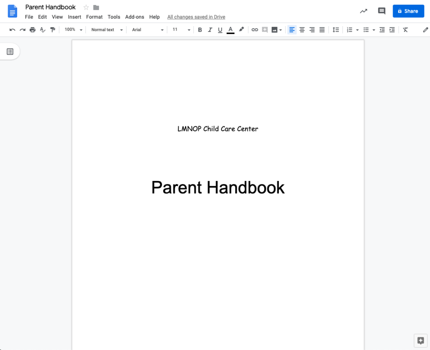
Task: Toggle Italic formatting
Action: coord(210,30)
